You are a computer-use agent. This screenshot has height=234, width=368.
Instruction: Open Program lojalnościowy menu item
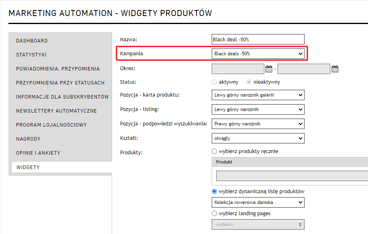51,125
